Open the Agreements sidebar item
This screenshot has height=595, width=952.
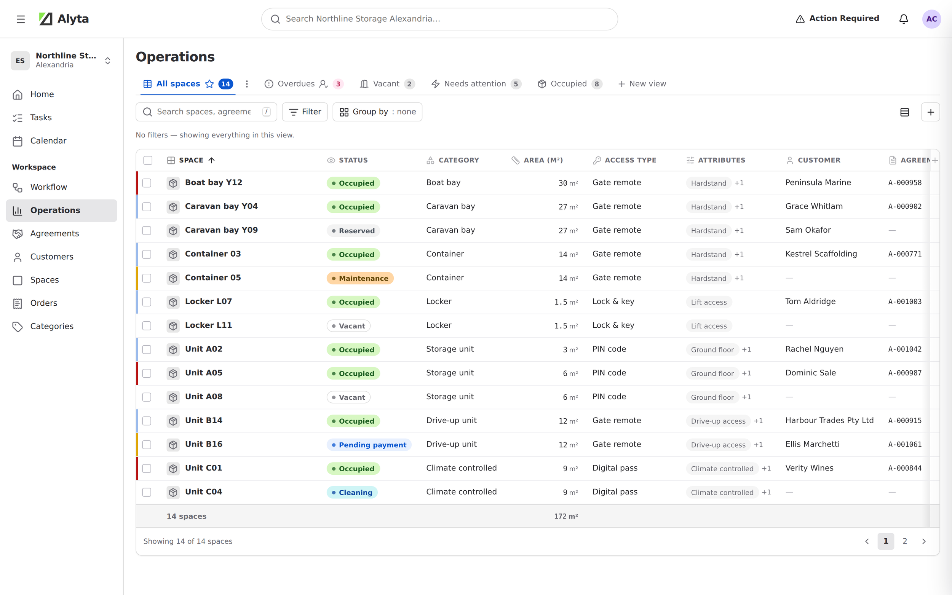[61, 234]
